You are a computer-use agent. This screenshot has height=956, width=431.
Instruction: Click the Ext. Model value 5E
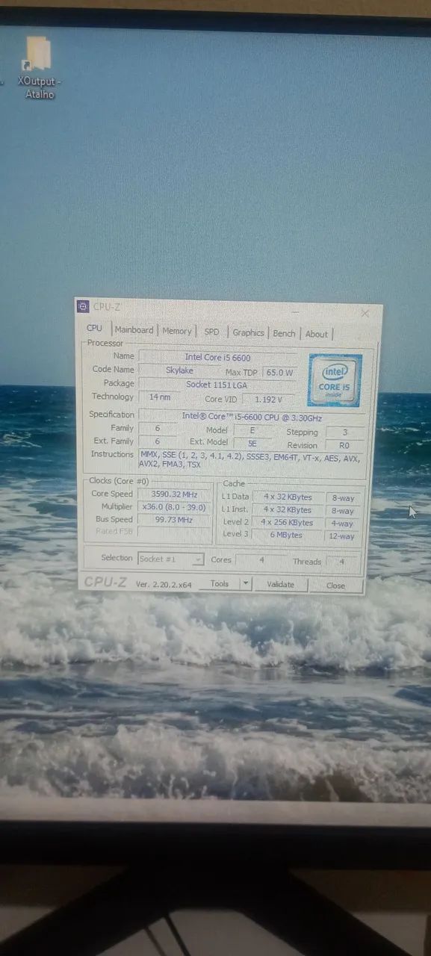(252, 442)
